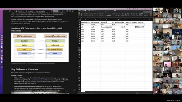Image resolution: width=182 pixels, height=102 pixels.
Task: Open the Apple menu
Action: [x=2, y=9]
